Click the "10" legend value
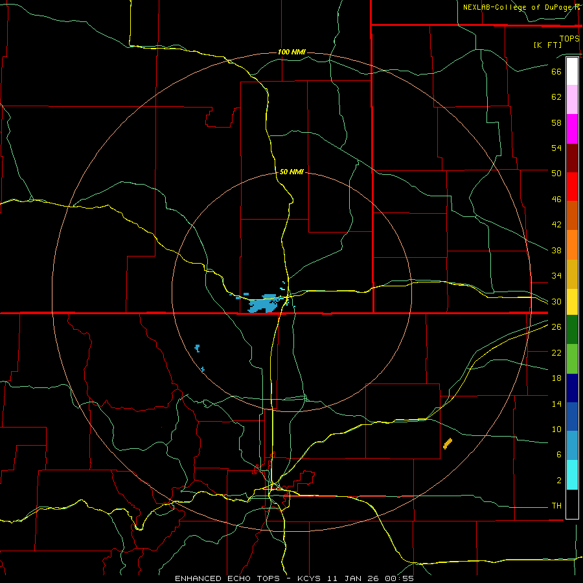Screen dimensions: 583x583 click(x=556, y=429)
